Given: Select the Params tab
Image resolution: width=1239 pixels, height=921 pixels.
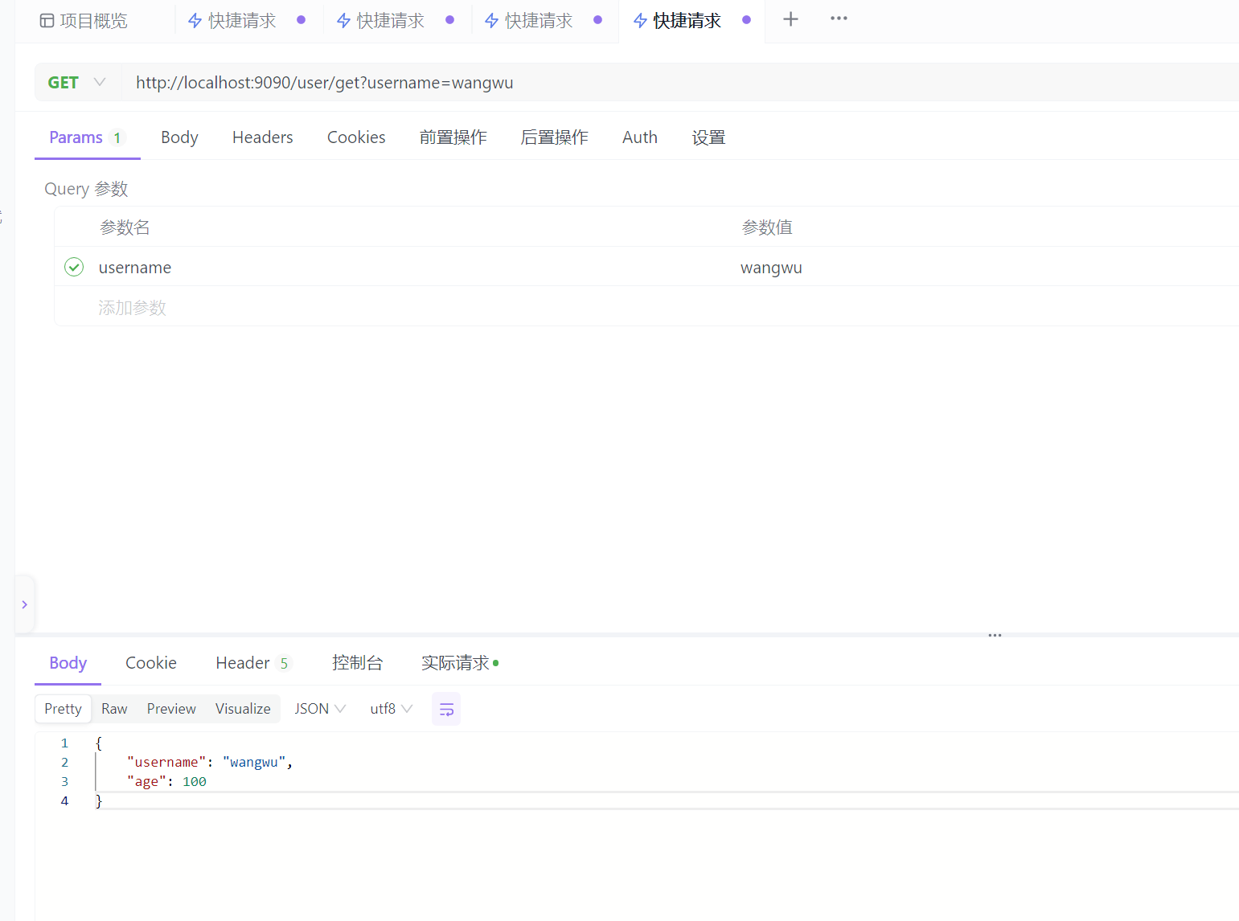Looking at the screenshot, I should click(x=87, y=137).
